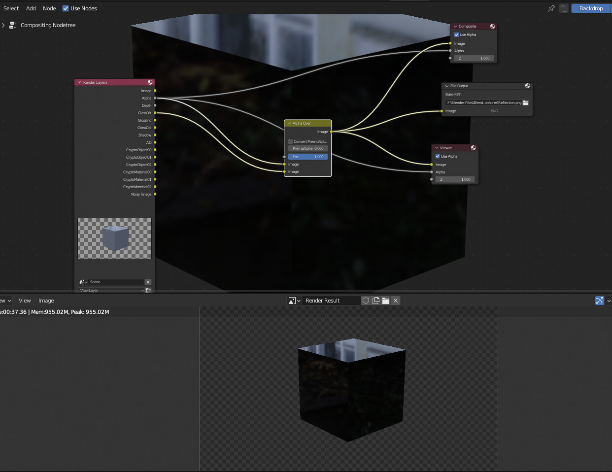The image size is (612, 472).
Task: Click the refresh icon next to ViewLayer selector
Action: 148,290
